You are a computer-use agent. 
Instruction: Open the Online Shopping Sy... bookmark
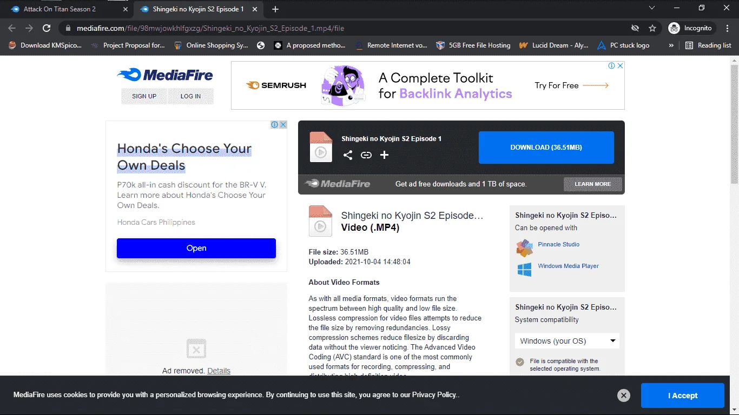(x=211, y=45)
